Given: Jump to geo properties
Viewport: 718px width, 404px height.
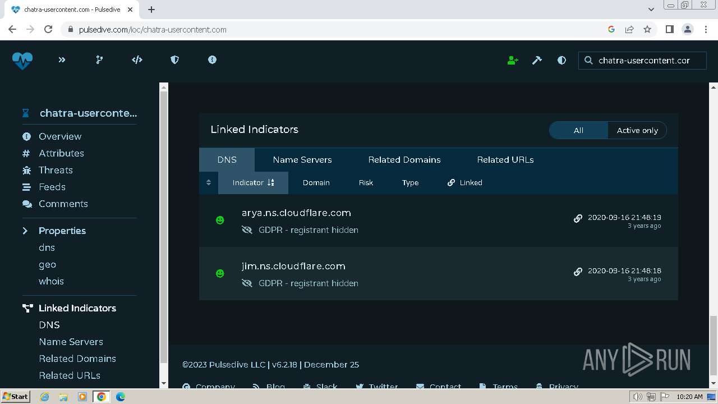Looking at the screenshot, I should coord(47,264).
